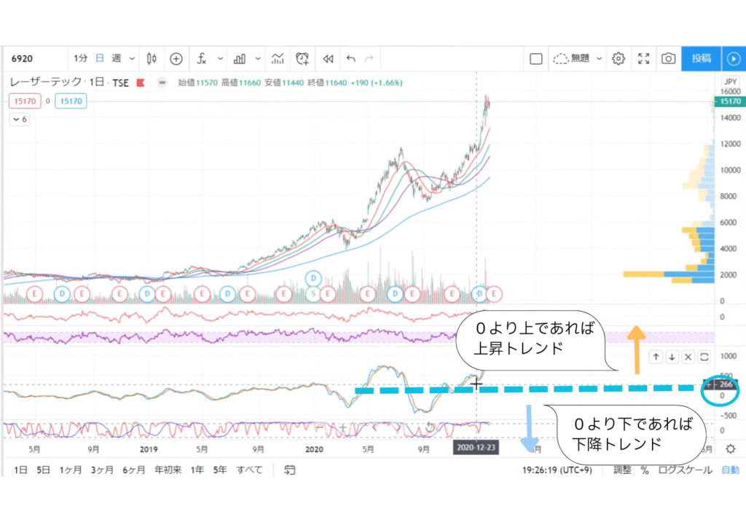The width and height of the screenshot is (746, 522).
Task: Enter fullscreen mode
Action: (643, 58)
